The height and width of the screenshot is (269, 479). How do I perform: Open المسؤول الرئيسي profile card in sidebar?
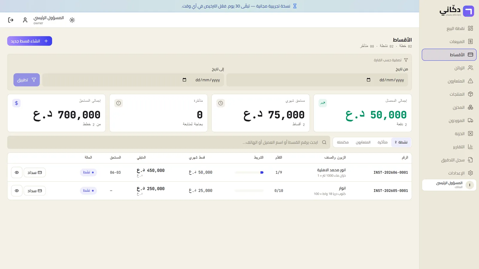(449, 185)
